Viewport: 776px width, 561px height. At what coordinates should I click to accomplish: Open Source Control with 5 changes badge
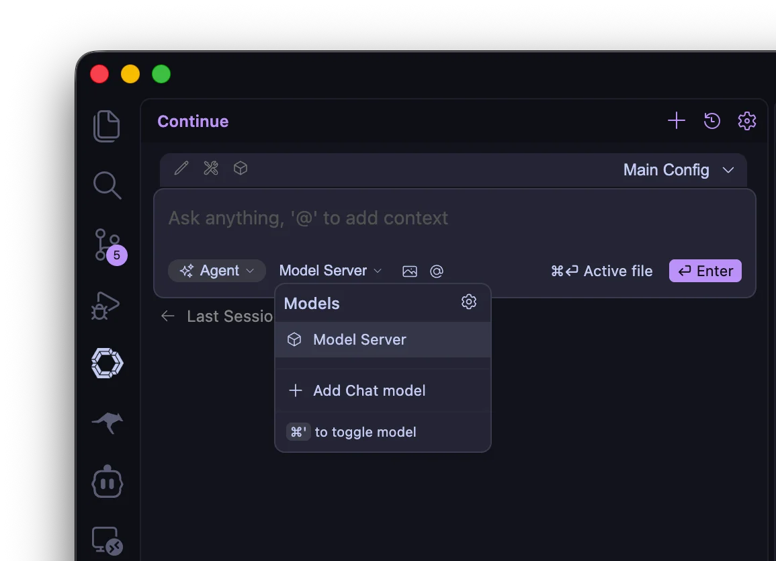[110, 246]
